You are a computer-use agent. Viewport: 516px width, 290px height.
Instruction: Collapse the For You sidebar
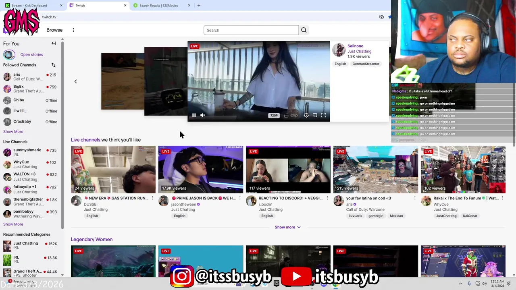54,43
